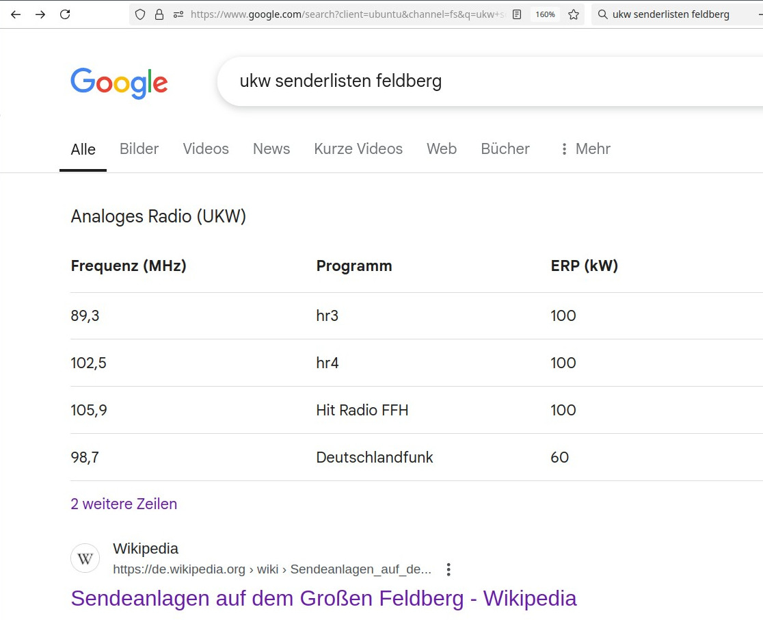Select frequency cell '98,7'
The height and width of the screenshot is (620, 763).
85,457
